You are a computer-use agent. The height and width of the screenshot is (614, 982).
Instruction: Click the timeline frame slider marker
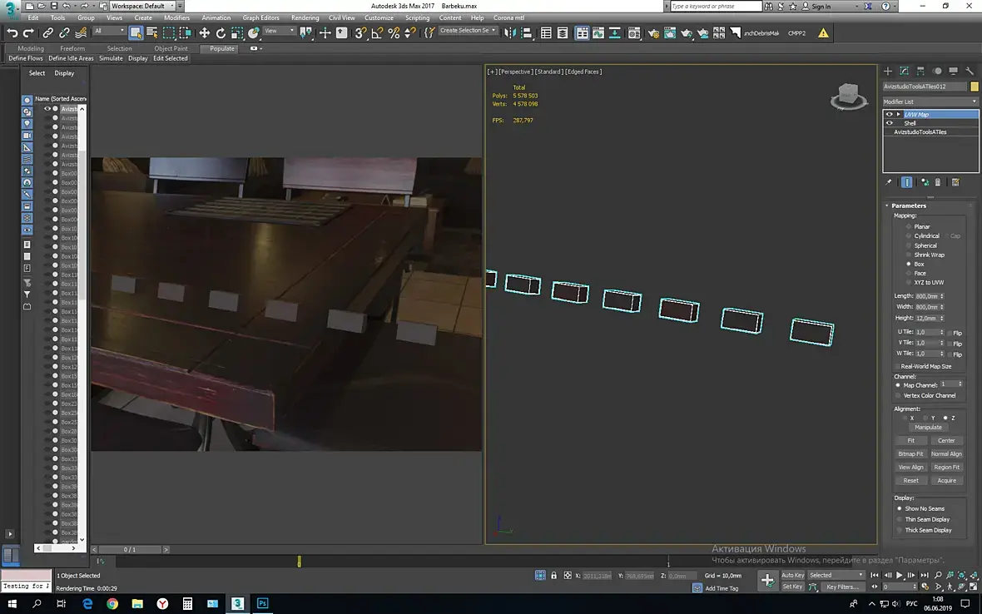[x=300, y=562]
